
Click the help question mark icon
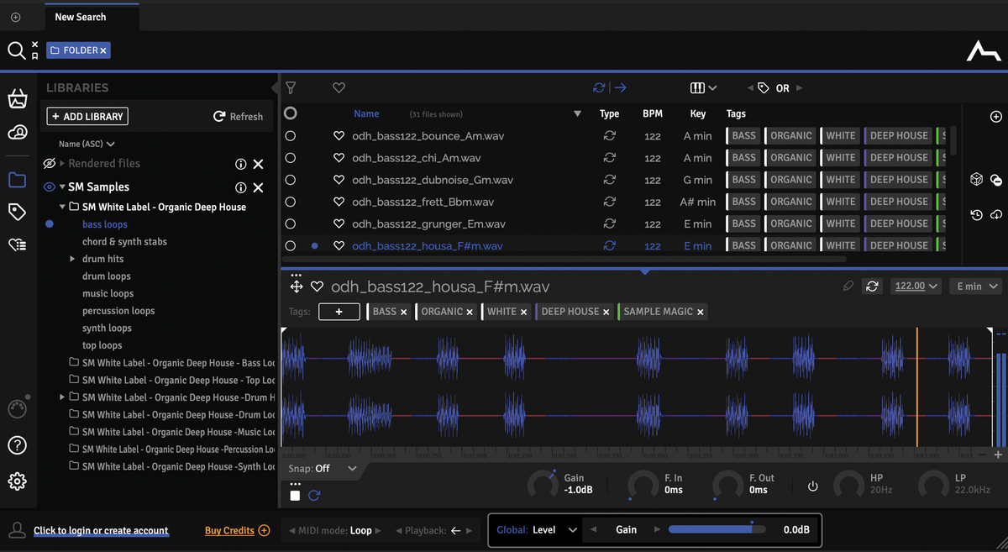coord(17,445)
